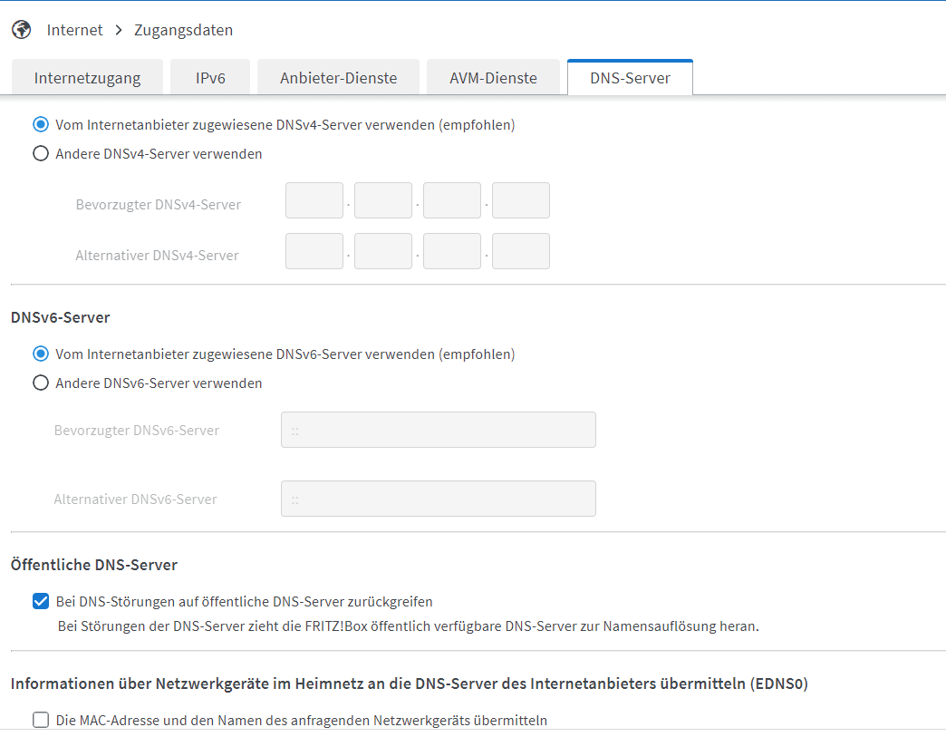The height and width of the screenshot is (737, 946).
Task: Click the 'Alternativer DNSv6-Server' label
Action: tap(135, 499)
